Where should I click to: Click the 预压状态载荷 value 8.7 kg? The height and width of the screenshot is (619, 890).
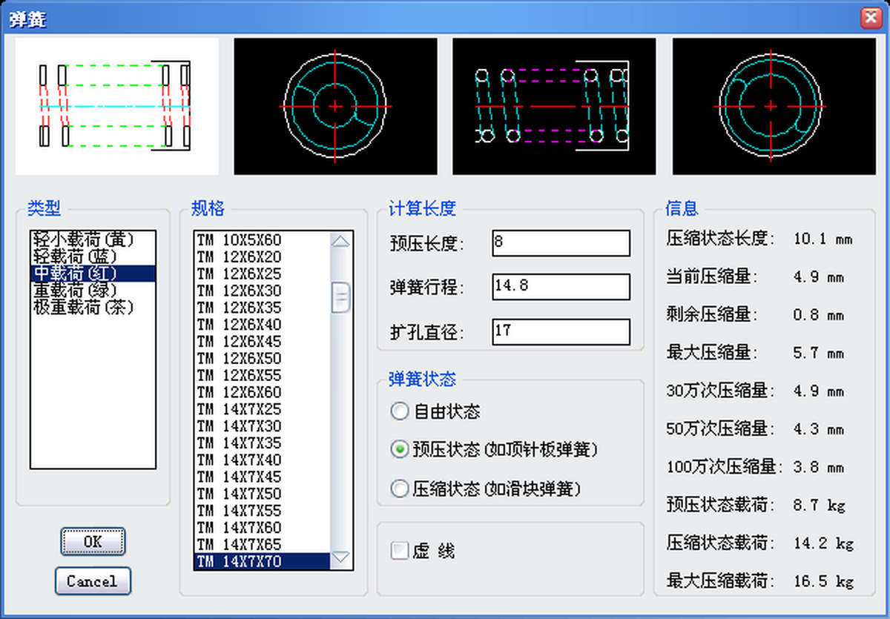(x=819, y=506)
